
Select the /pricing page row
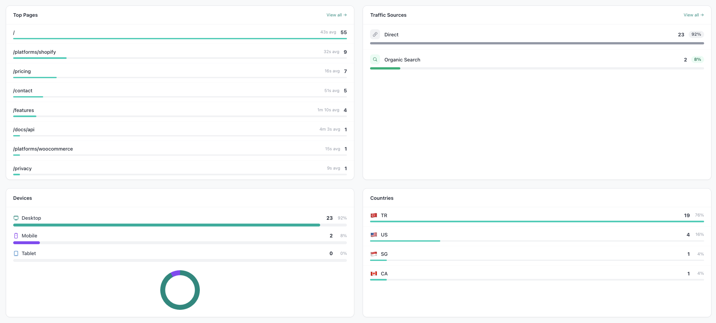[x=22, y=71]
